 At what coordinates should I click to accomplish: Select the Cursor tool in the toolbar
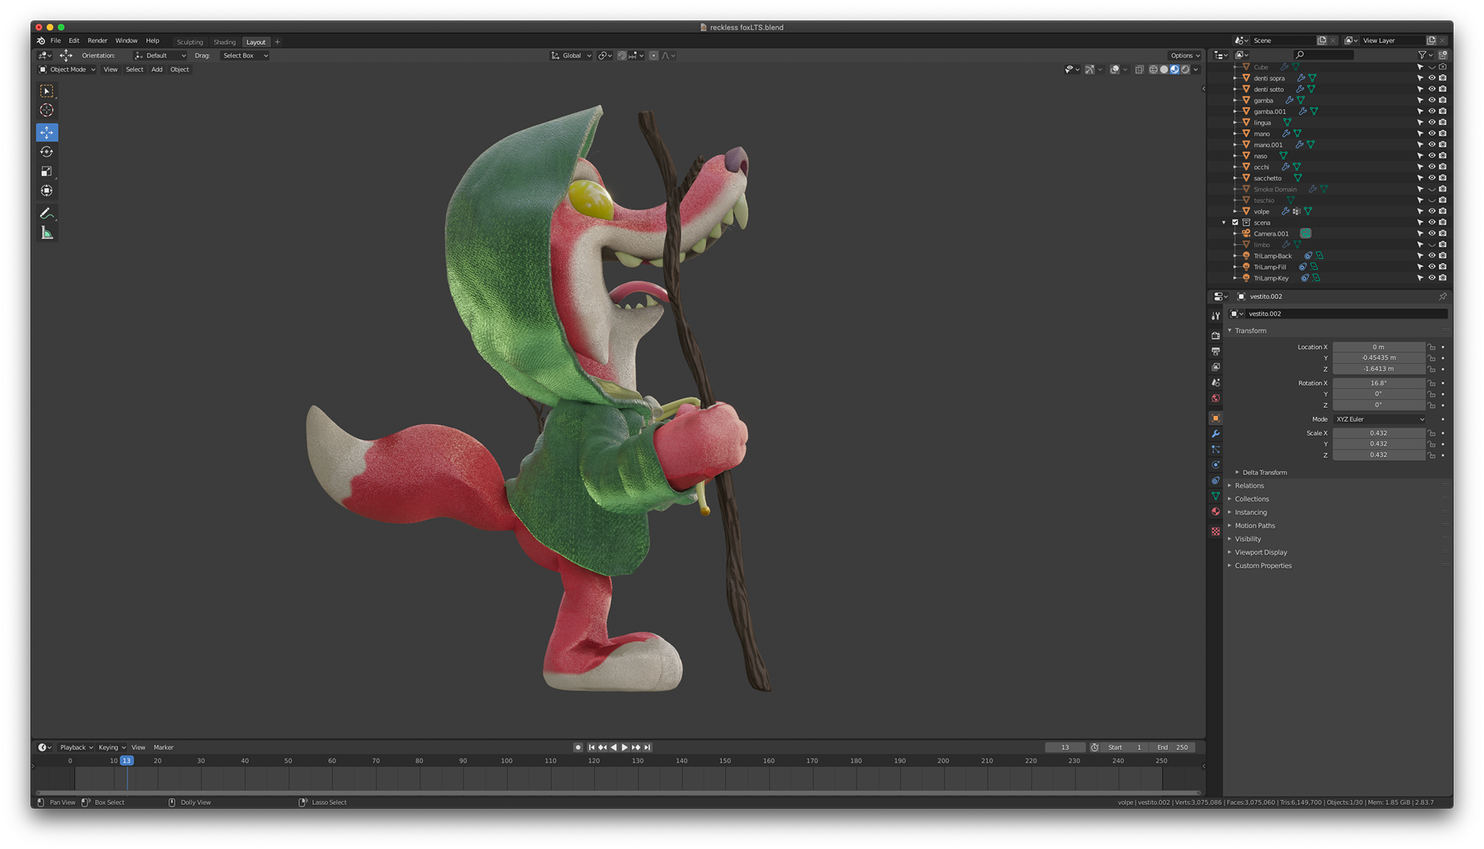tap(46, 110)
